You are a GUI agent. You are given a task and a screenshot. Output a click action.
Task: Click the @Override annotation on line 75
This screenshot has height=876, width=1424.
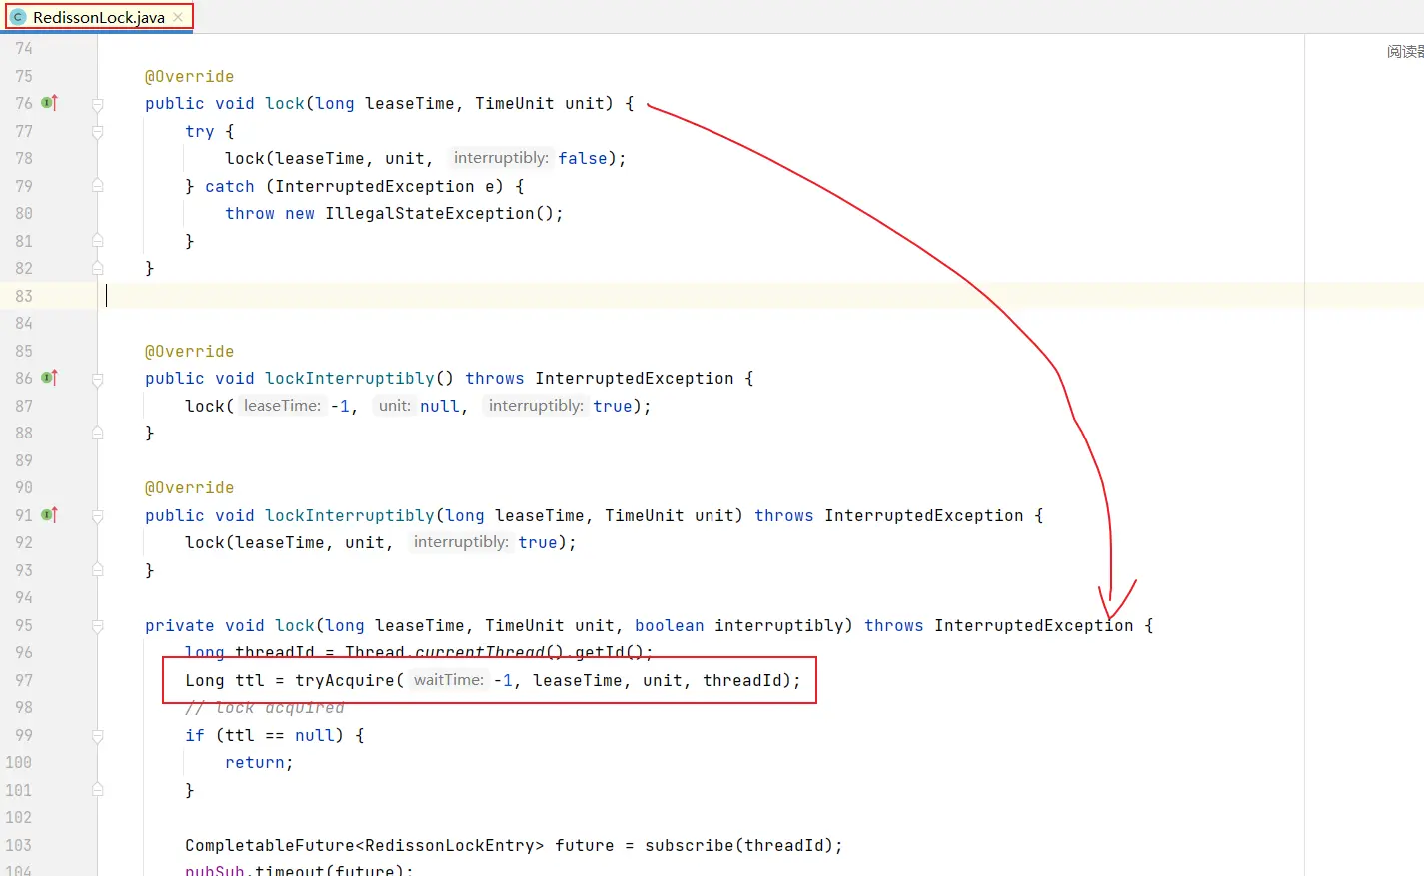pyautogui.click(x=189, y=76)
